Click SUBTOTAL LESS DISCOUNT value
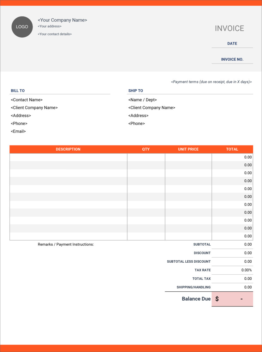 coord(248,261)
